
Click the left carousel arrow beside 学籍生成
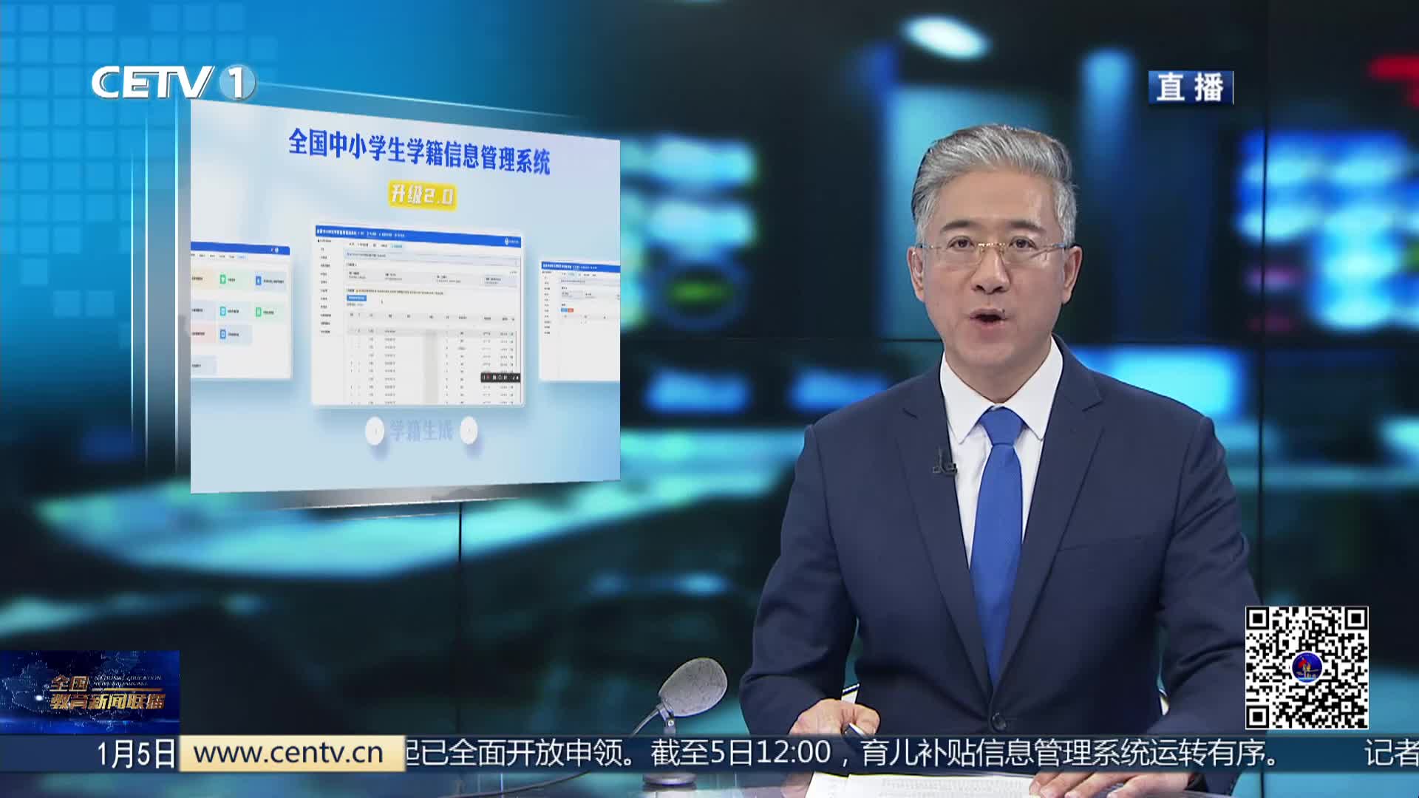(x=375, y=431)
